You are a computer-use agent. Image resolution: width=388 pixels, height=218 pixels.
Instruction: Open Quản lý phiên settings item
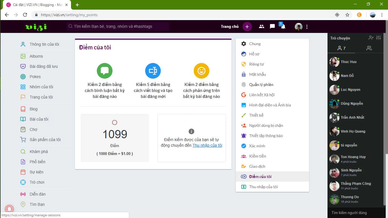click(x=261, y=85)
